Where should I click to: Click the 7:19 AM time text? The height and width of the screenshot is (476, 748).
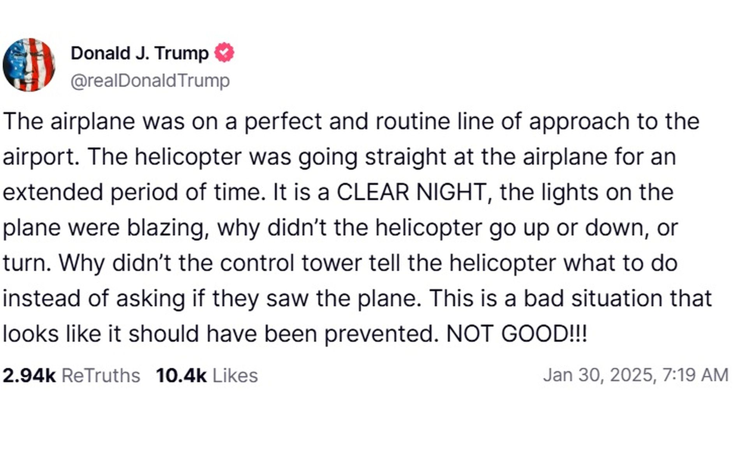(x=695, y=375)
